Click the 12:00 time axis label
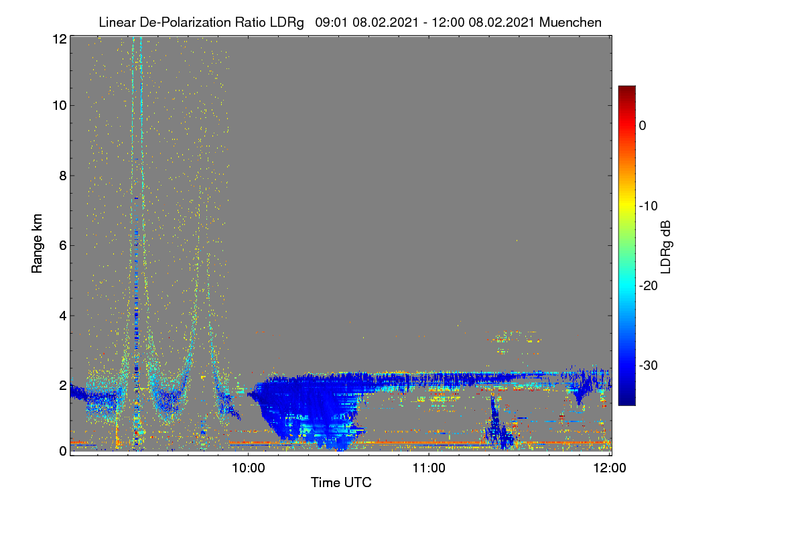 [610, 468]
